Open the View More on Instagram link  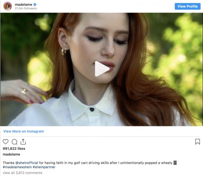click(24, 131)
